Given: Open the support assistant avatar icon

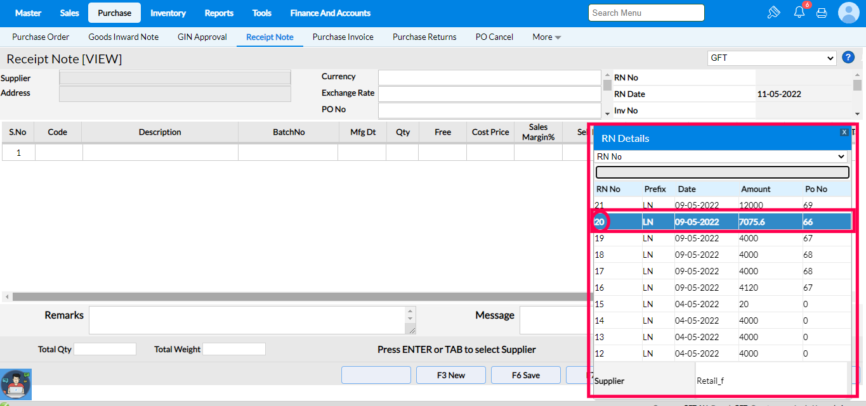Looking at the screenshot, I should pyautogui.click(x=16, y=384).
